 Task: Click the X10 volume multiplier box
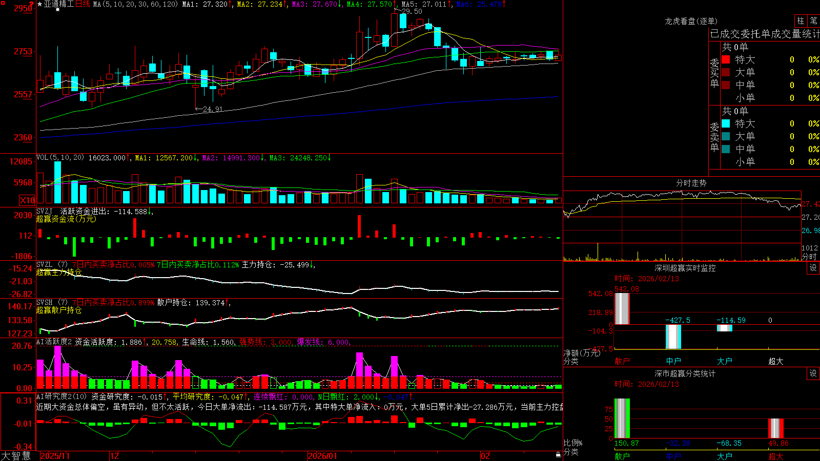(x=27, y=200)
